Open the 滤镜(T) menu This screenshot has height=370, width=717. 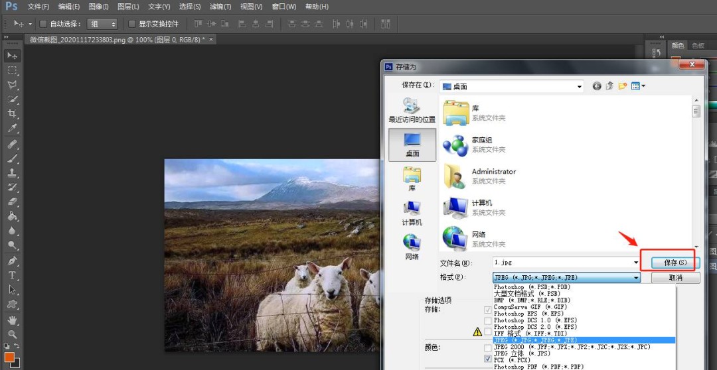point(220,7)
